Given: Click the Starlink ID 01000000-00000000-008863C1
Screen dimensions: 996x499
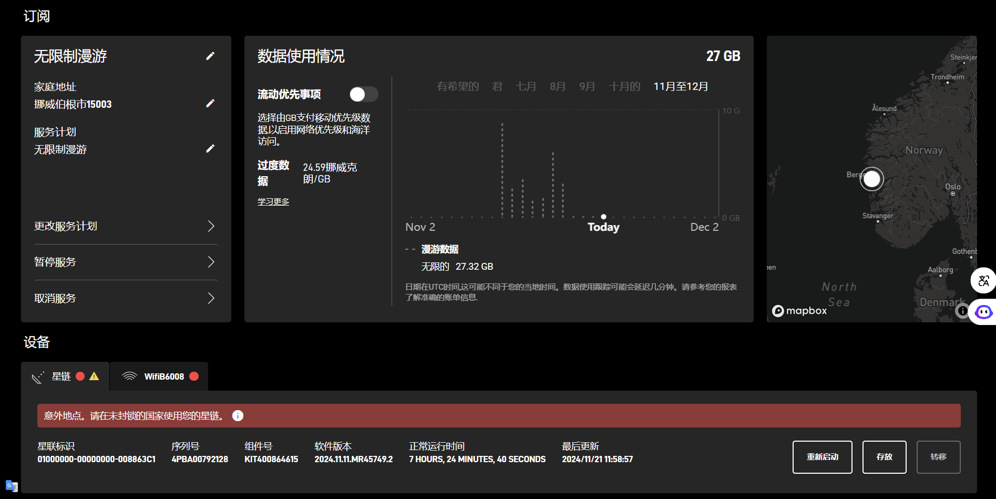Looking at the screenshot, I should (x=96, y=459).
